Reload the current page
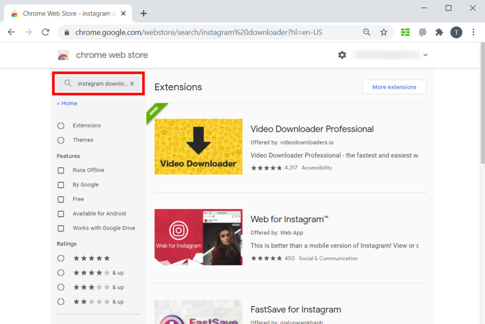This screenshot has width=485, height=324. point(45,32)
